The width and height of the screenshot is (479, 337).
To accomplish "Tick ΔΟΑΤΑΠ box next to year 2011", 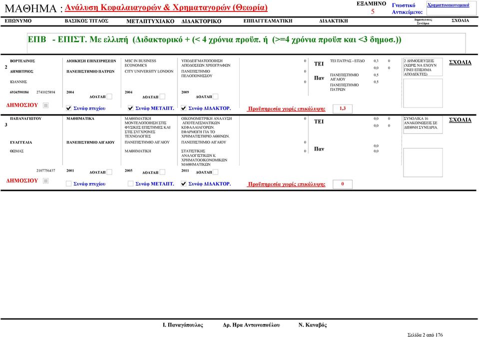I will [x=215, y=172].
